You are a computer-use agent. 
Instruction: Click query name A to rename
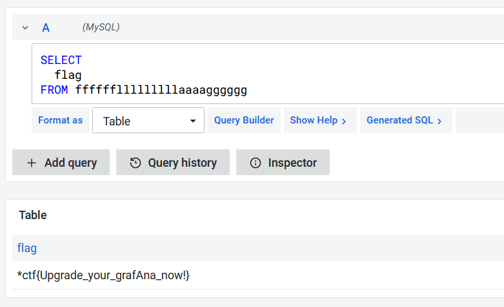pyautogui.click(x=46, y=28)
